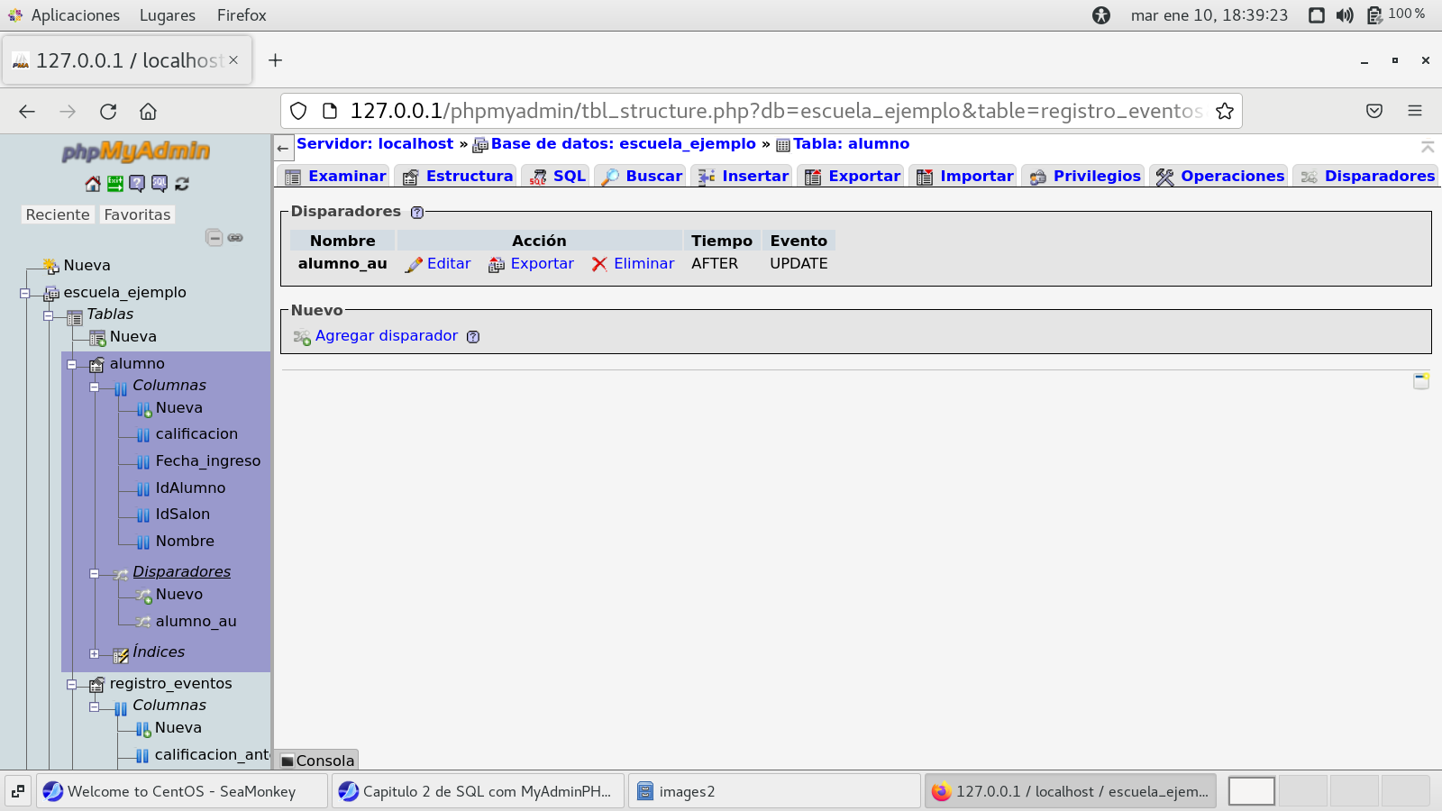
Task: Collapse all navigation tree items
Action: pyautogui.click(x=214, y=238)
